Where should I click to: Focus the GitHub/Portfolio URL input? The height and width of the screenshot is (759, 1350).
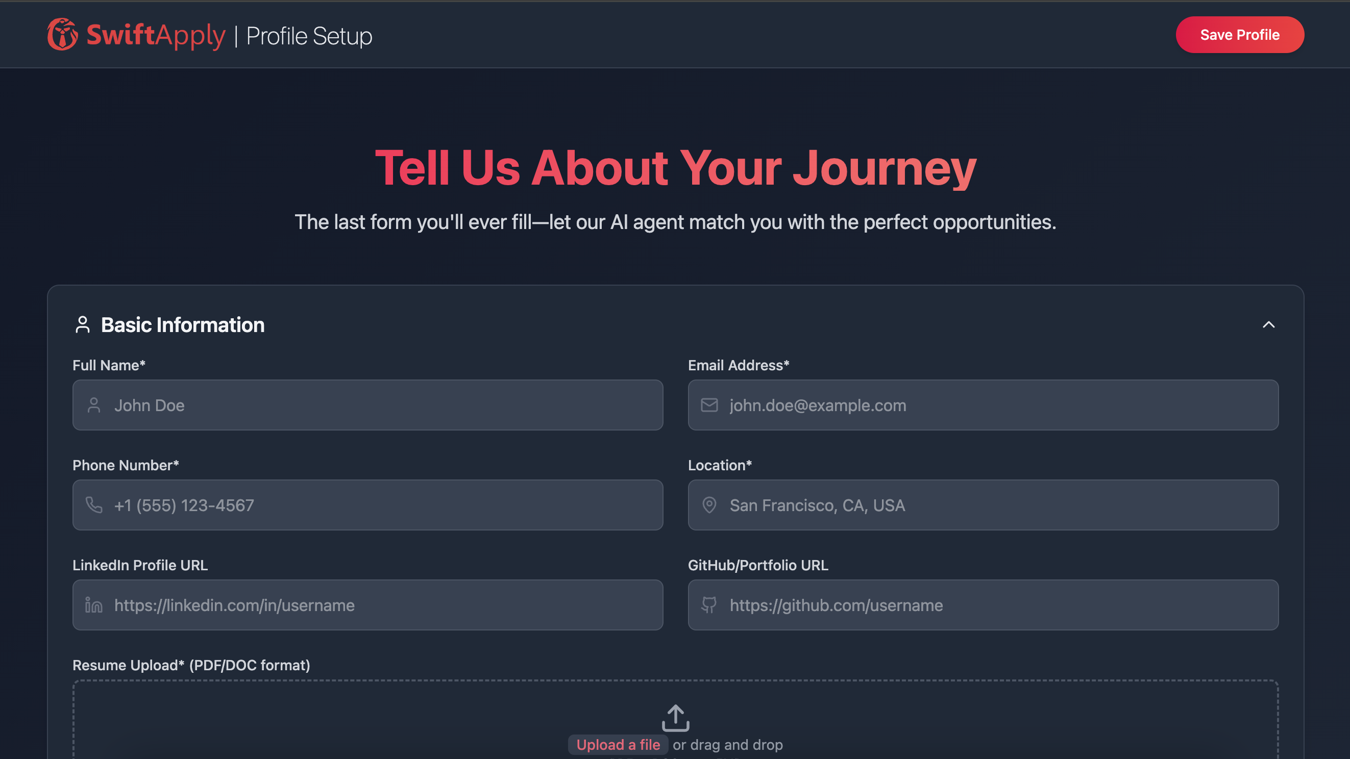(983, 605)
